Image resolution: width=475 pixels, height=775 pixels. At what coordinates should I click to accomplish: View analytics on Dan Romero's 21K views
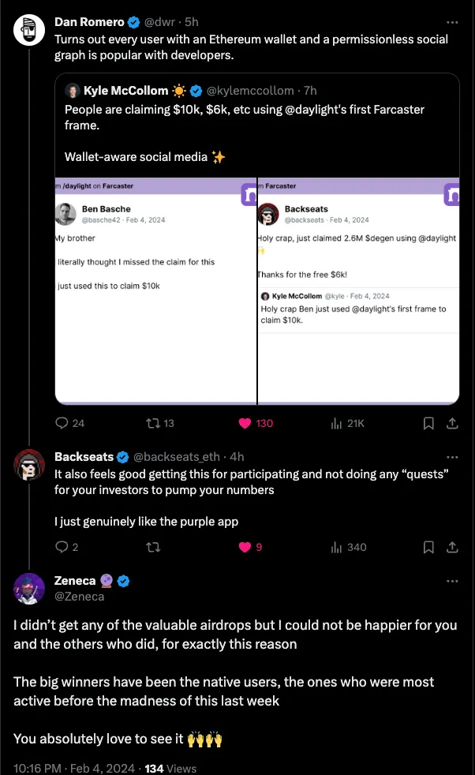336,423
